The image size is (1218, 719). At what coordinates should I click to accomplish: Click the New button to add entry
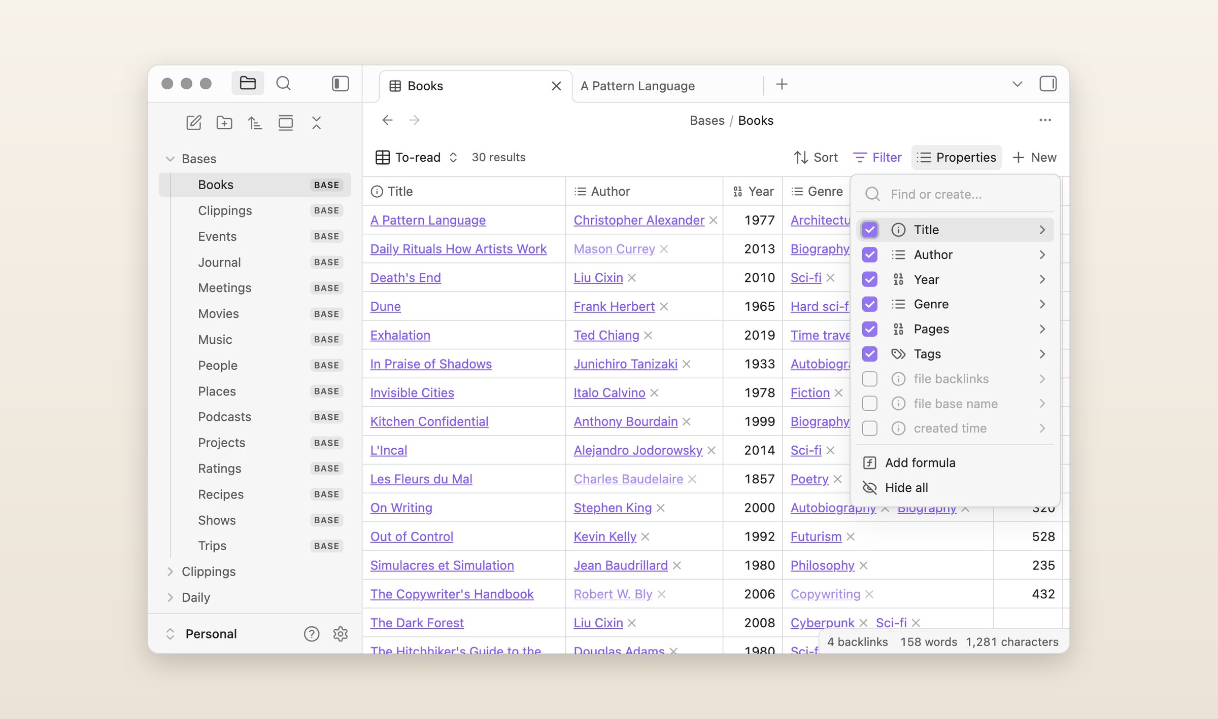click(1034, 157)
